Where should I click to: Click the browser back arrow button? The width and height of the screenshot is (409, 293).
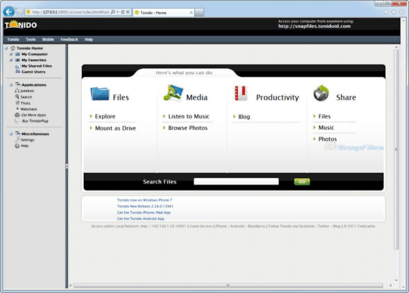pyautogui.click(x=10, y=12)
